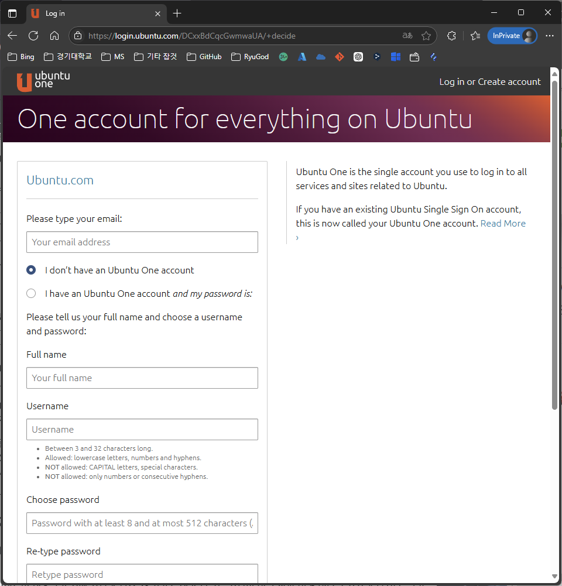Click the 'Please type your email:' label
Screen dimensions: 562x586
point(74,218)
